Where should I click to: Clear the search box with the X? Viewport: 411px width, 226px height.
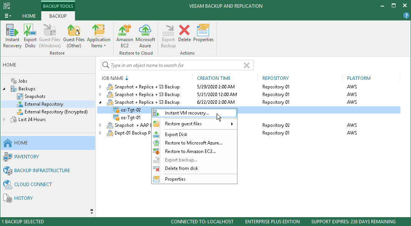tap(247, 65)
